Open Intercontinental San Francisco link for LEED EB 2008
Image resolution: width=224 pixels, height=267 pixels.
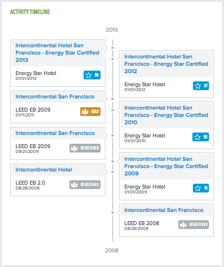pyautogui.click(x=164, y=210)
